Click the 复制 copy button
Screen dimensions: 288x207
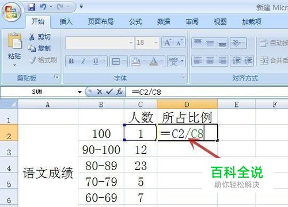[40, 48]
